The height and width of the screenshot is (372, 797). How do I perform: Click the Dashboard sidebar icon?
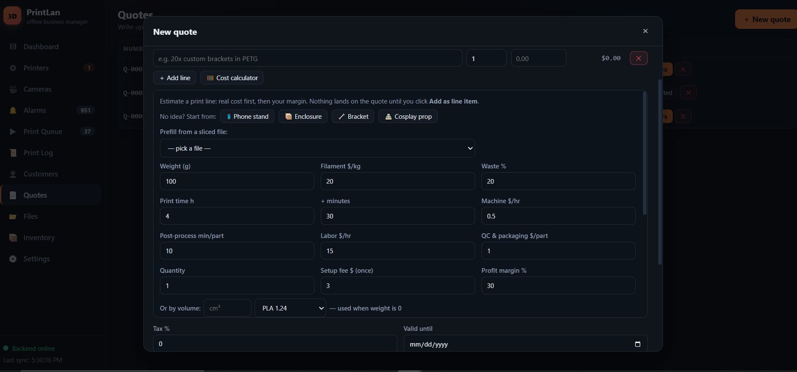point(13,47)
